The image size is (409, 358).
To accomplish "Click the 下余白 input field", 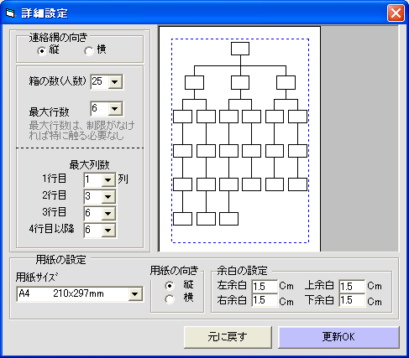I will 352,300.
